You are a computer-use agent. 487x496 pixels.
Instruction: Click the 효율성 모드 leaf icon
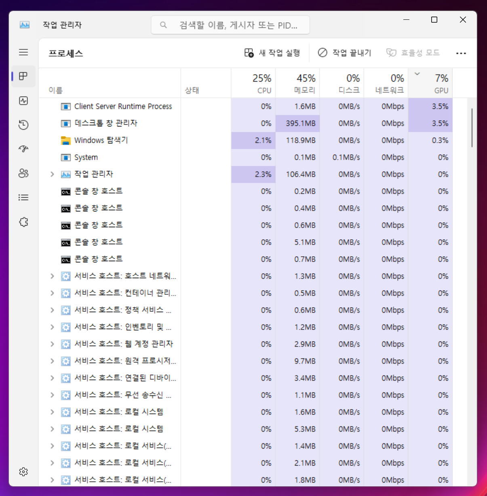[x=391, y=53]
